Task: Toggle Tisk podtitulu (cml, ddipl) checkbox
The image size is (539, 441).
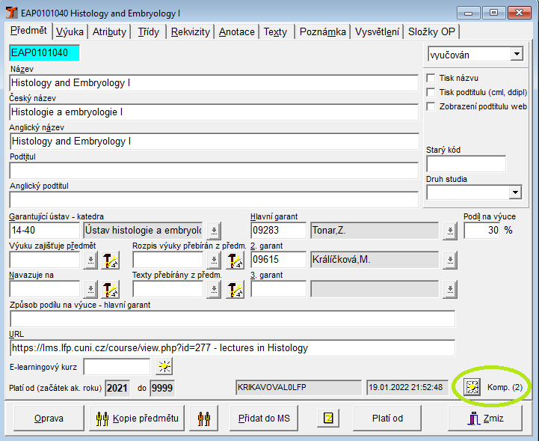Action: click(431, 92)
